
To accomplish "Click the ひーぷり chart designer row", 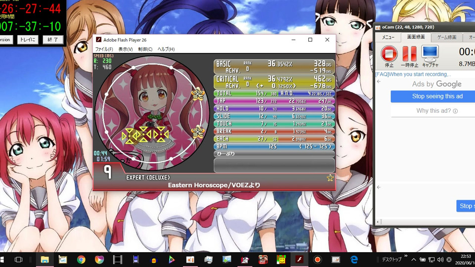I will (274, 154).
